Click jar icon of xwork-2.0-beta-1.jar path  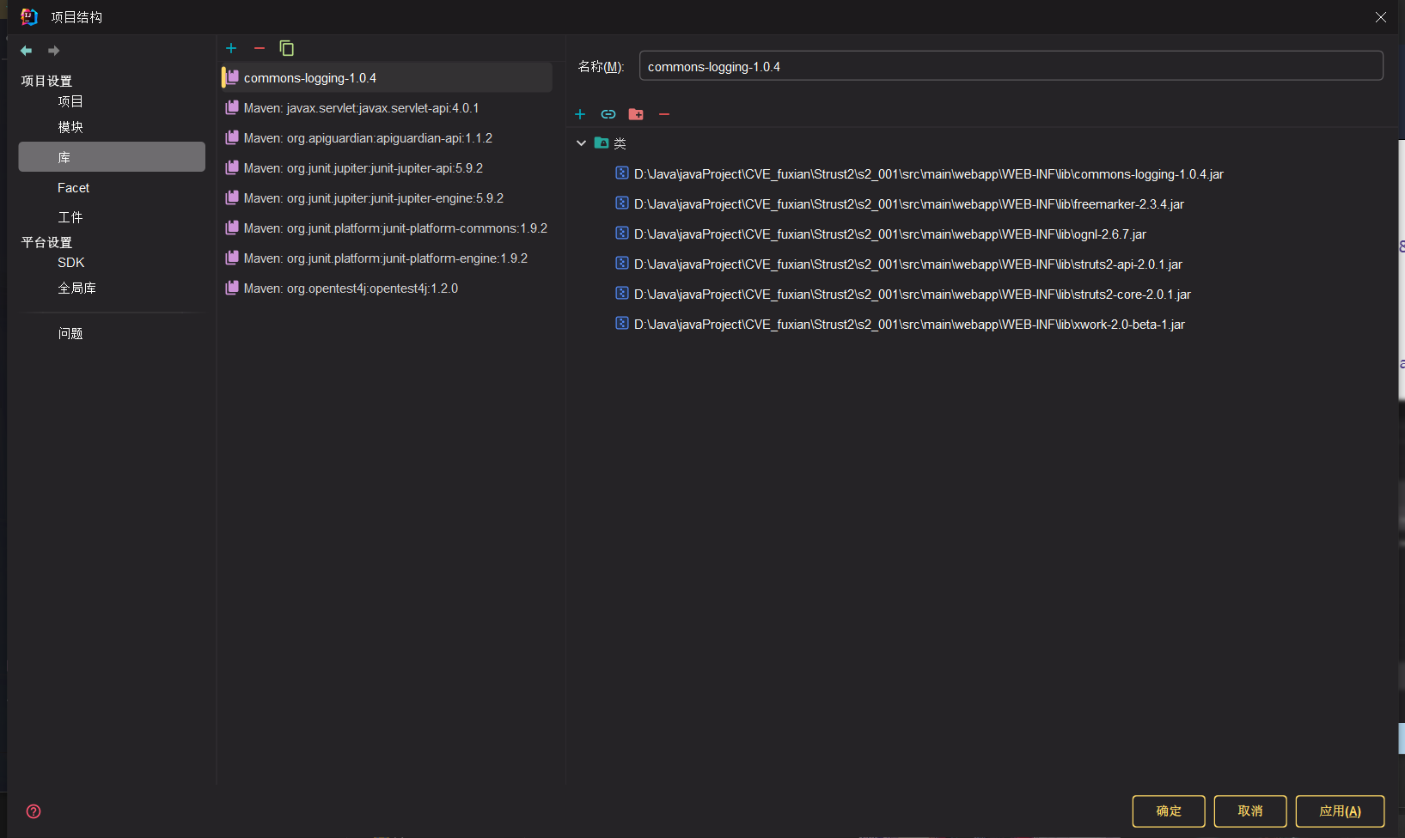(x=622, y=323)
